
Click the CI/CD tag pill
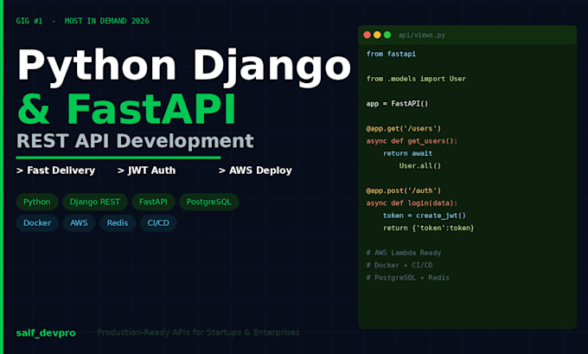158,223
